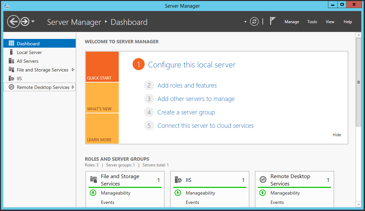
Task: Click the forward navigation arrow button
Action: pos(25,22)
